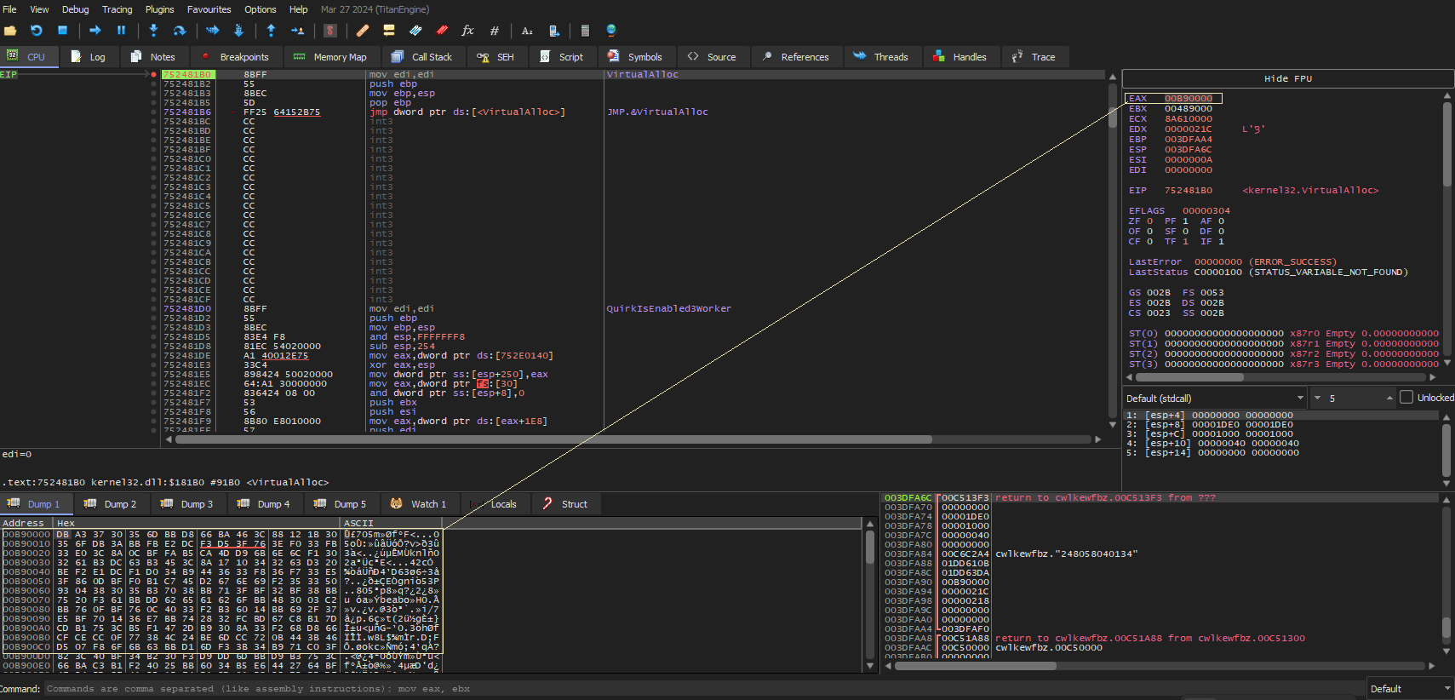Restart the debugged program

pyautogui.click(x=36, y=31)
